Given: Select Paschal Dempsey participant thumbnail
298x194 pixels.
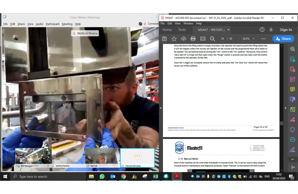Looking at the screenshot, I should tap(137, 158).
